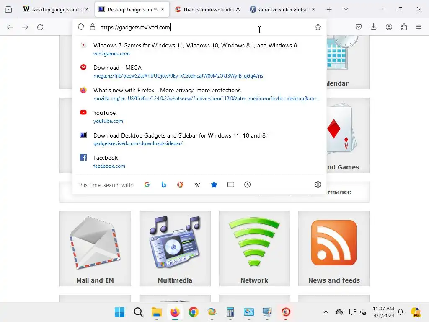Close the Counter-Strike: Global tab
The height and width of the screenshot is (322, 429).
click(313, 9)
